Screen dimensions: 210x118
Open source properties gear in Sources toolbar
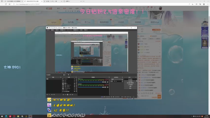[x=67, y=95]
